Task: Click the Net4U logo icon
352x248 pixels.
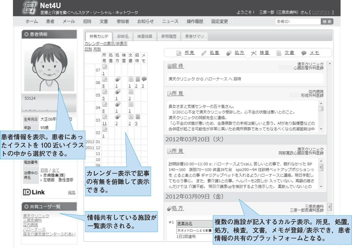Action: pyautogui.click(x=30, y=8)
